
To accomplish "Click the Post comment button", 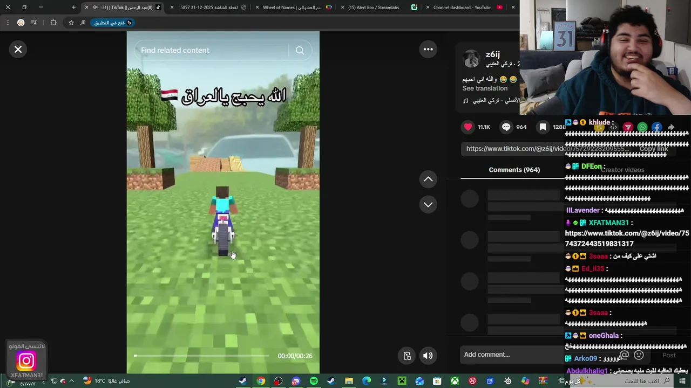I will (x=669, y=355).
